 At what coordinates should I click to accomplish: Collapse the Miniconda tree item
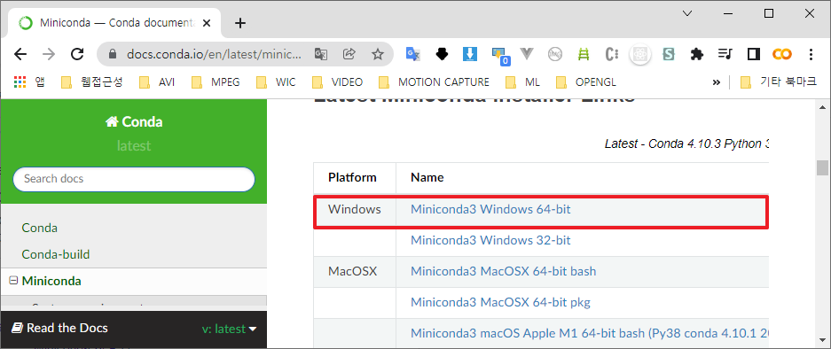pyautogui.click(x=13, y=281)
